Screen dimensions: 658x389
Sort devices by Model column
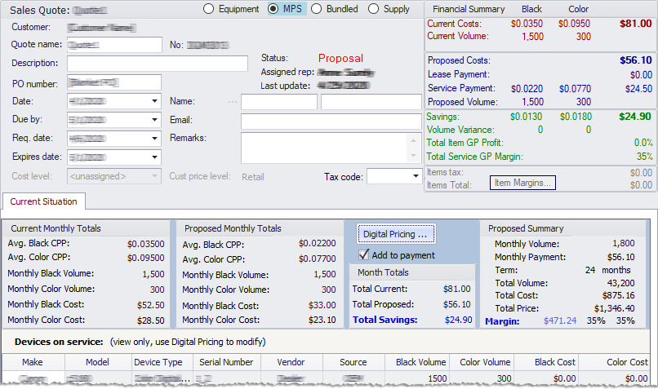[x=98, y=362]
